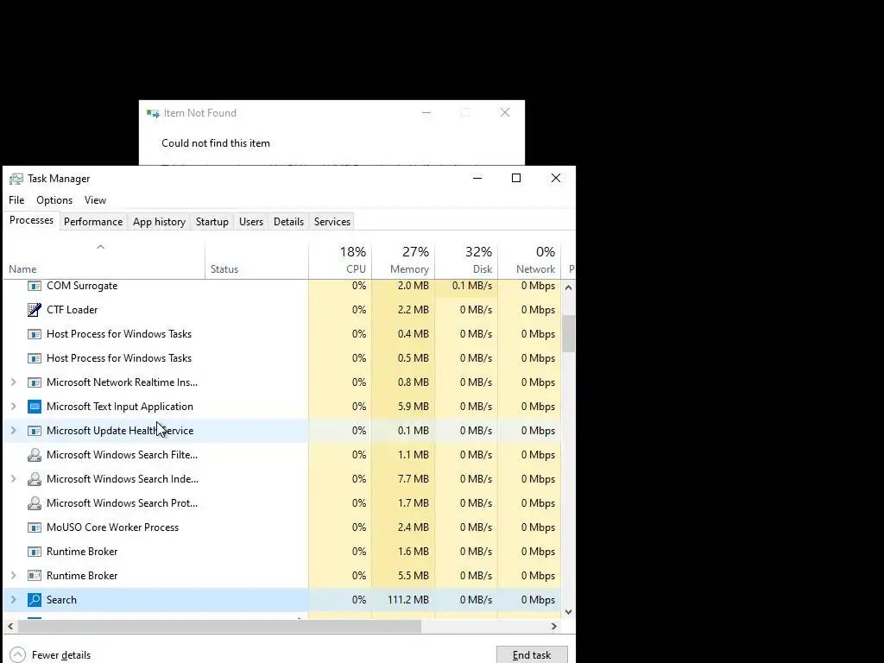
Task: Expand Microsoft Update Health Service group
Action: 14,431
